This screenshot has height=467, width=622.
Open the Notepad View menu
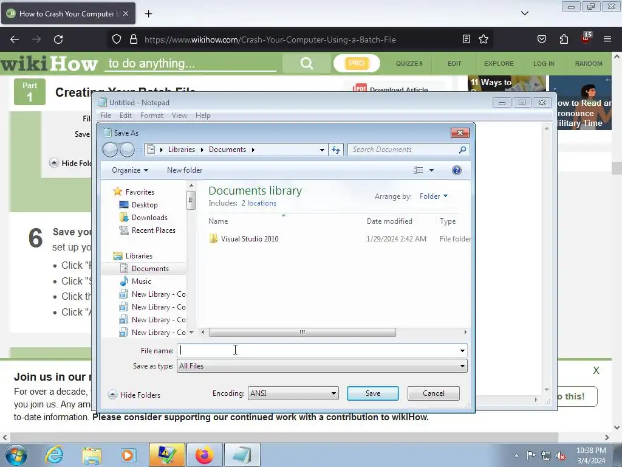pyautogui.click(x=179, y=116)
